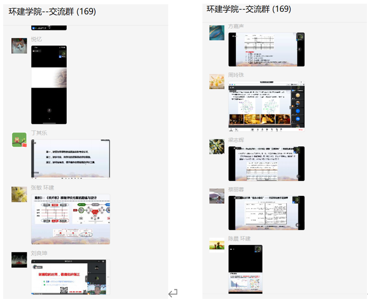This screenshot has height=300, width=368.
Task: Open 悦忆's tall phone screenshot image
Action: point(49,85)
